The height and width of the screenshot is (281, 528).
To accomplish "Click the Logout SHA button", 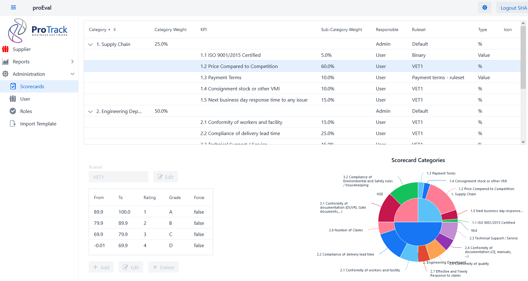I will click(513, 8).
